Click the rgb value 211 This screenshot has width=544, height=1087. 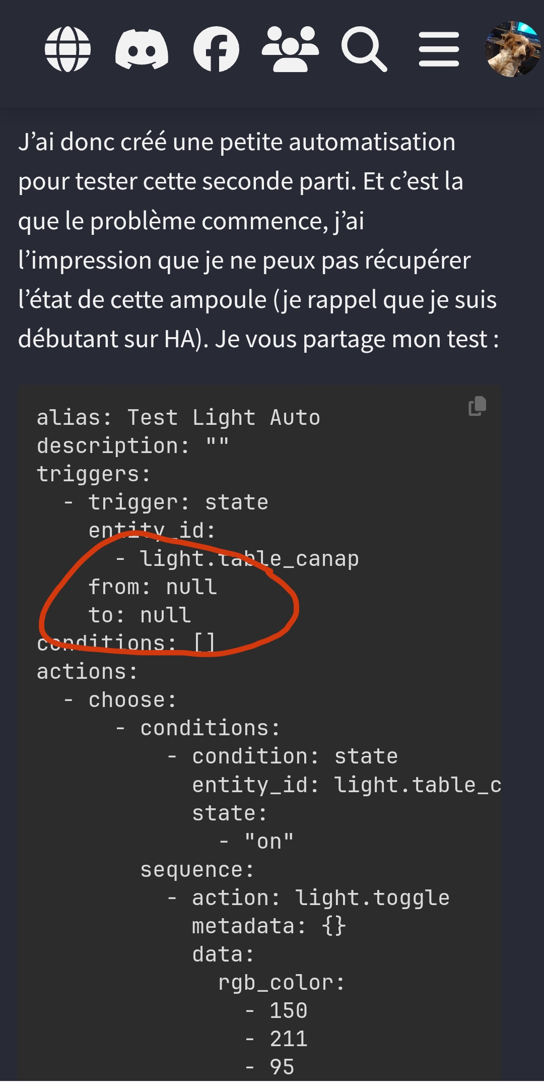coord(288,1039)
